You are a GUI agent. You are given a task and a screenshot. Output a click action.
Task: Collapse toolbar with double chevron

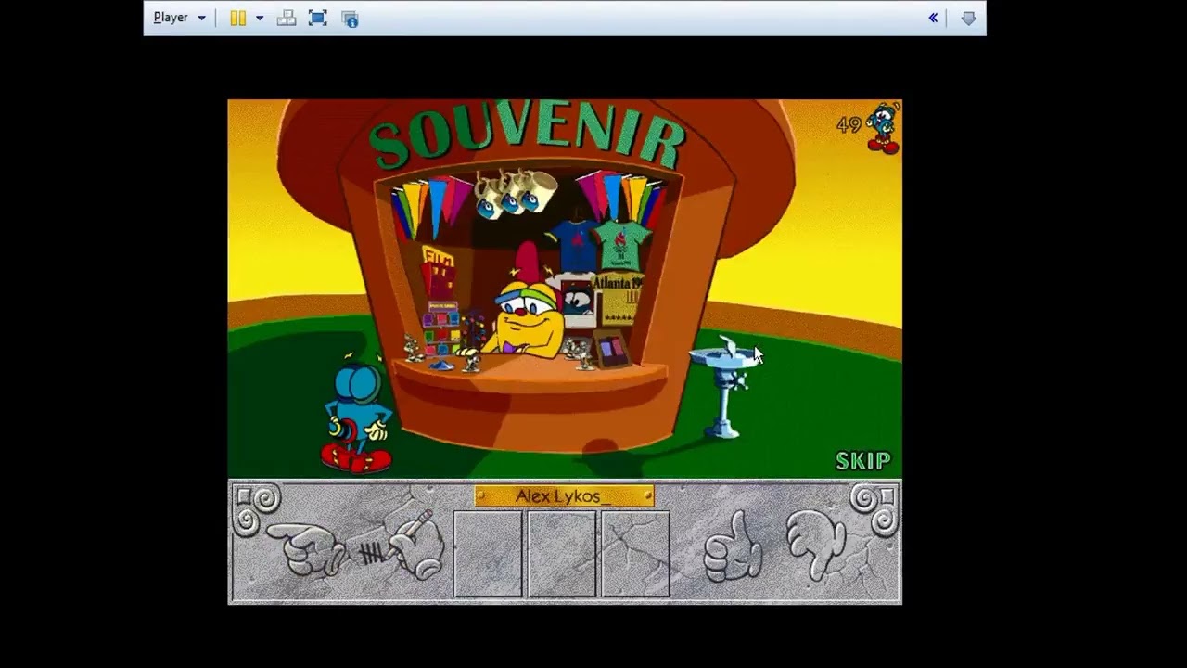coord(933,18)
